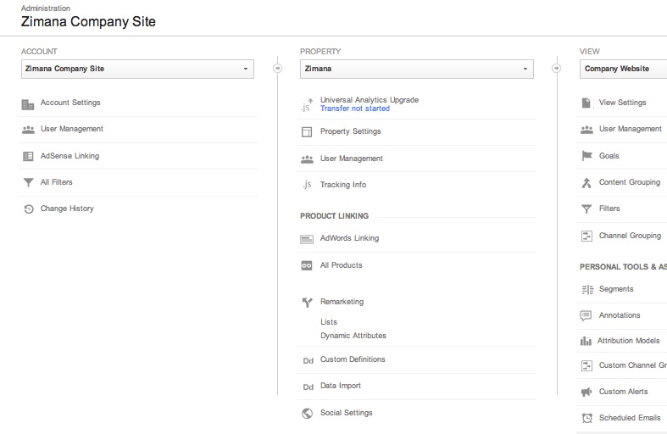667x434 pixels.
Task: Click the AdSense Linking icon
Action: pyautogui.click(x=28, y=156)
